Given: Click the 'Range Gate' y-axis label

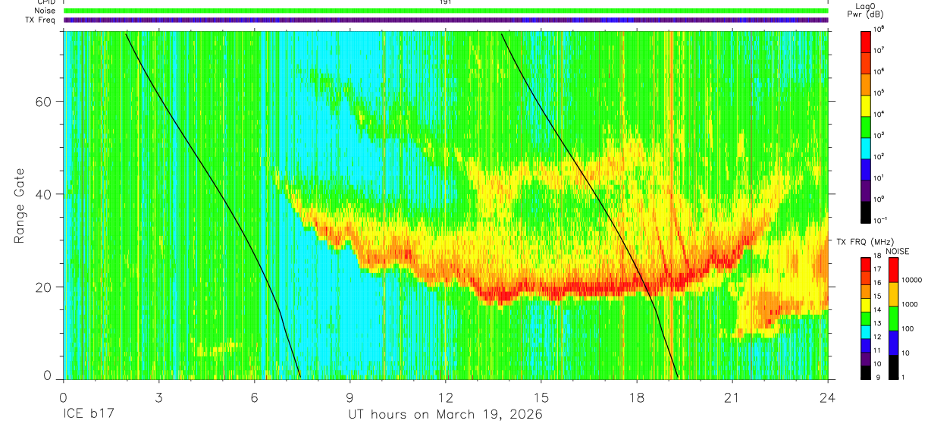Looking at the screenshot, I should pos(20,206).
